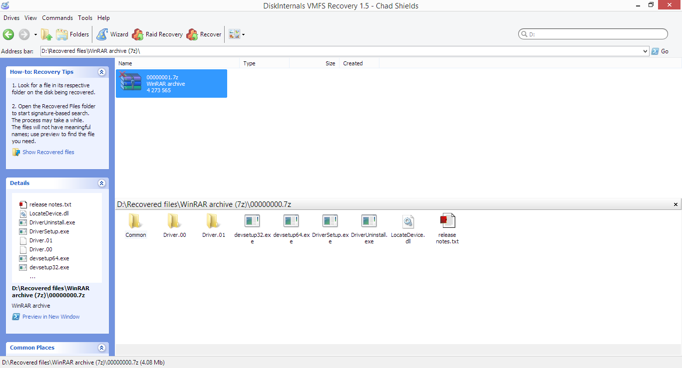Select the 00000001.7z archive file
The image size is (682, 368).
click(x=171, y=83)
